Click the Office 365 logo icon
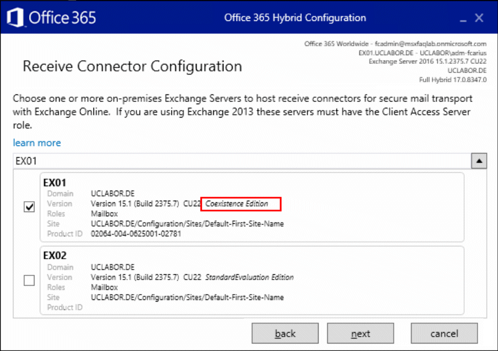The height and width of the screenshot is (351, 498). pos(15,17)
